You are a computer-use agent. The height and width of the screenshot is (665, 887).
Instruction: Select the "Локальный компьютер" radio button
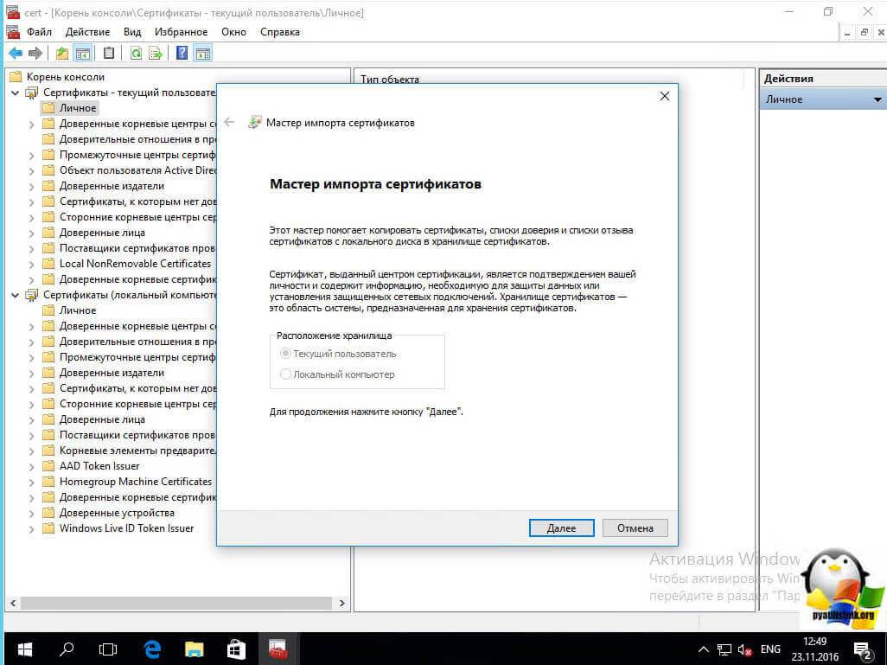click(x=286, y=374)
